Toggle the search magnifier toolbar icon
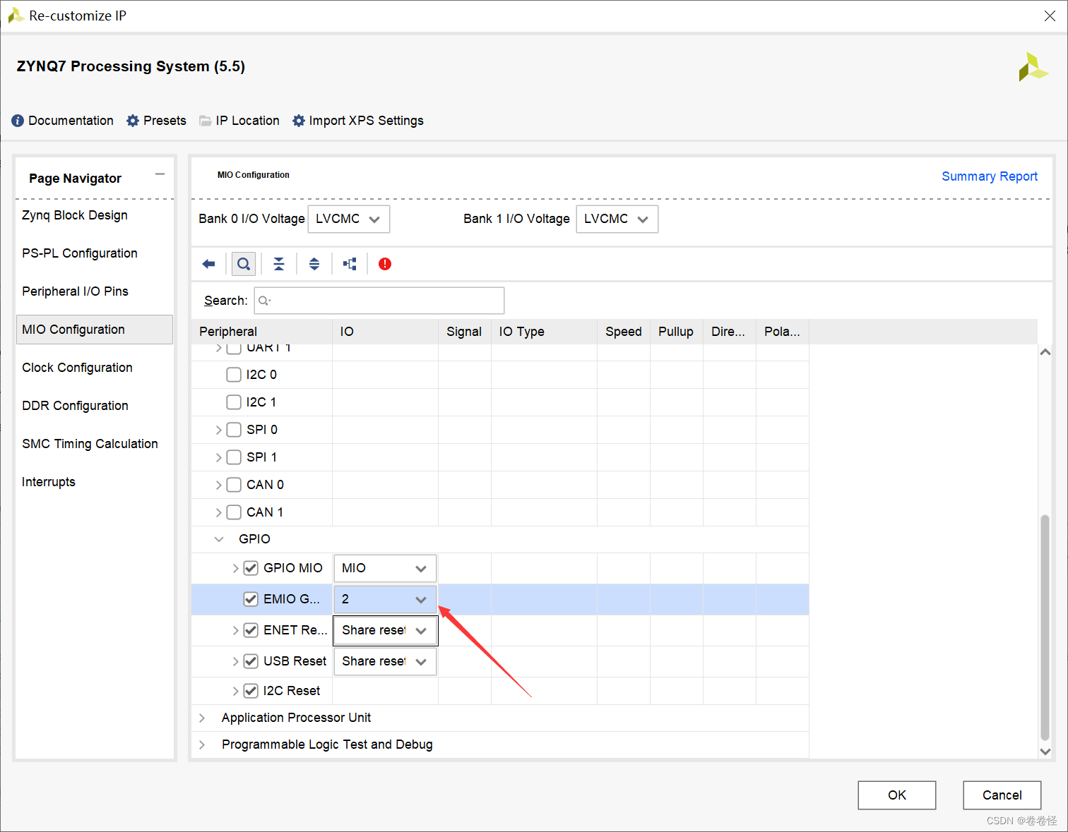Viewport: 1068px width, 832px height. pos(244,264)
